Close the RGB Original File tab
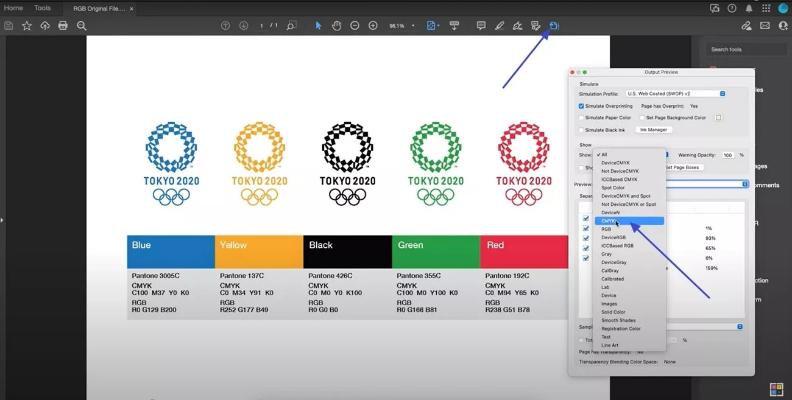The image size is (792, 400). (x=132, y=9)
